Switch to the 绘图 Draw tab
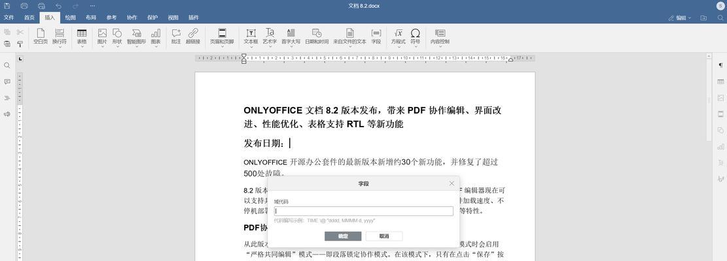727x261 pixels. 70,18
